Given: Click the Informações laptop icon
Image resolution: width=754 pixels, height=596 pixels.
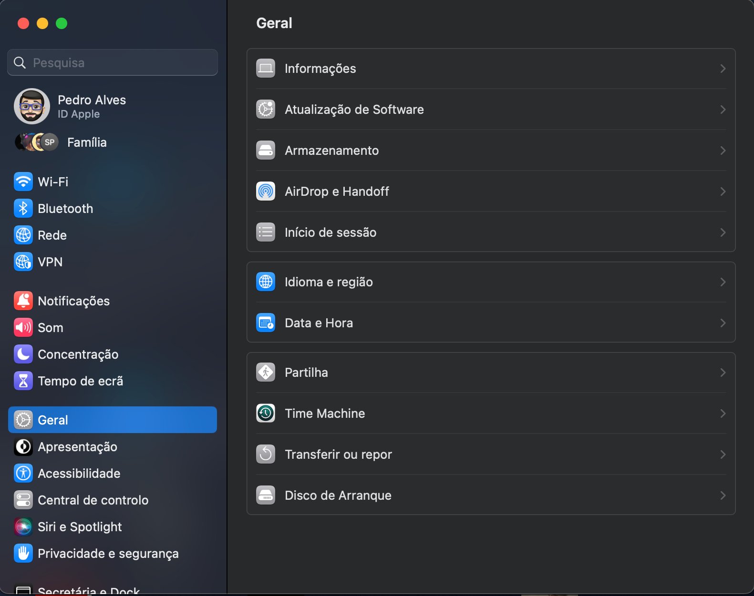Looking at the screenshot, I should tap(266, 68).
